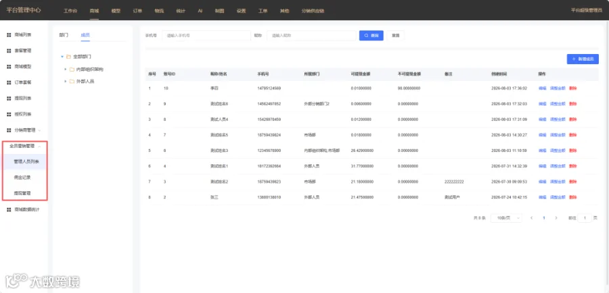The width and height of the screenshot is (609, 293).
Task: Click the amount 31.77000000 cell
Action: [361, 166]
